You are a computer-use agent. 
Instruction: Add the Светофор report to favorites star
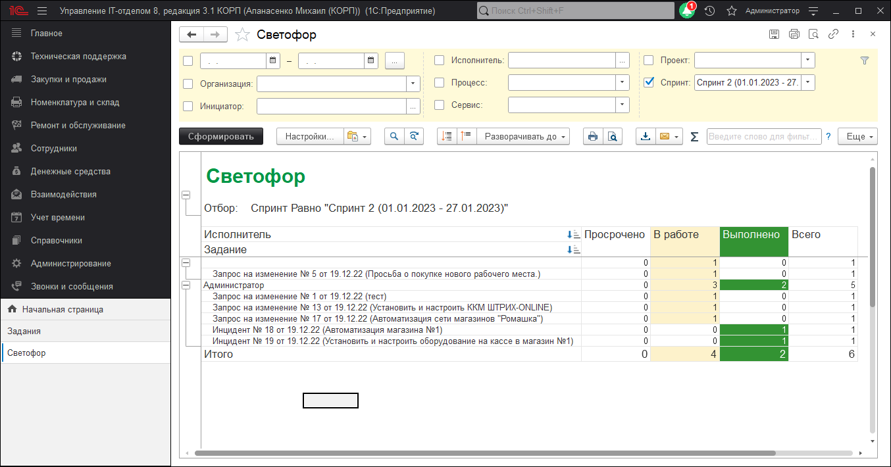click(242, 35)
